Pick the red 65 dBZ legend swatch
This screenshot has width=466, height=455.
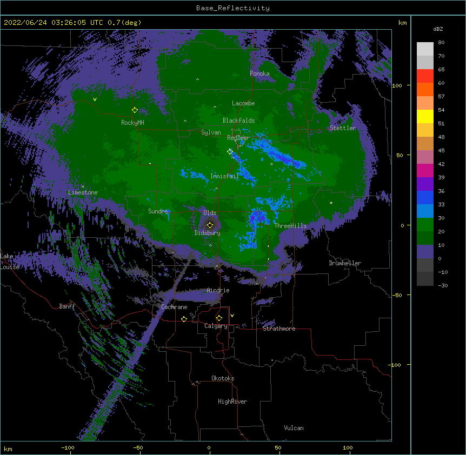[x=425, y=76]
